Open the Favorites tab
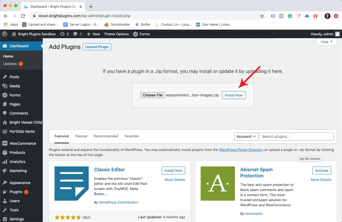 coord(131,136)
